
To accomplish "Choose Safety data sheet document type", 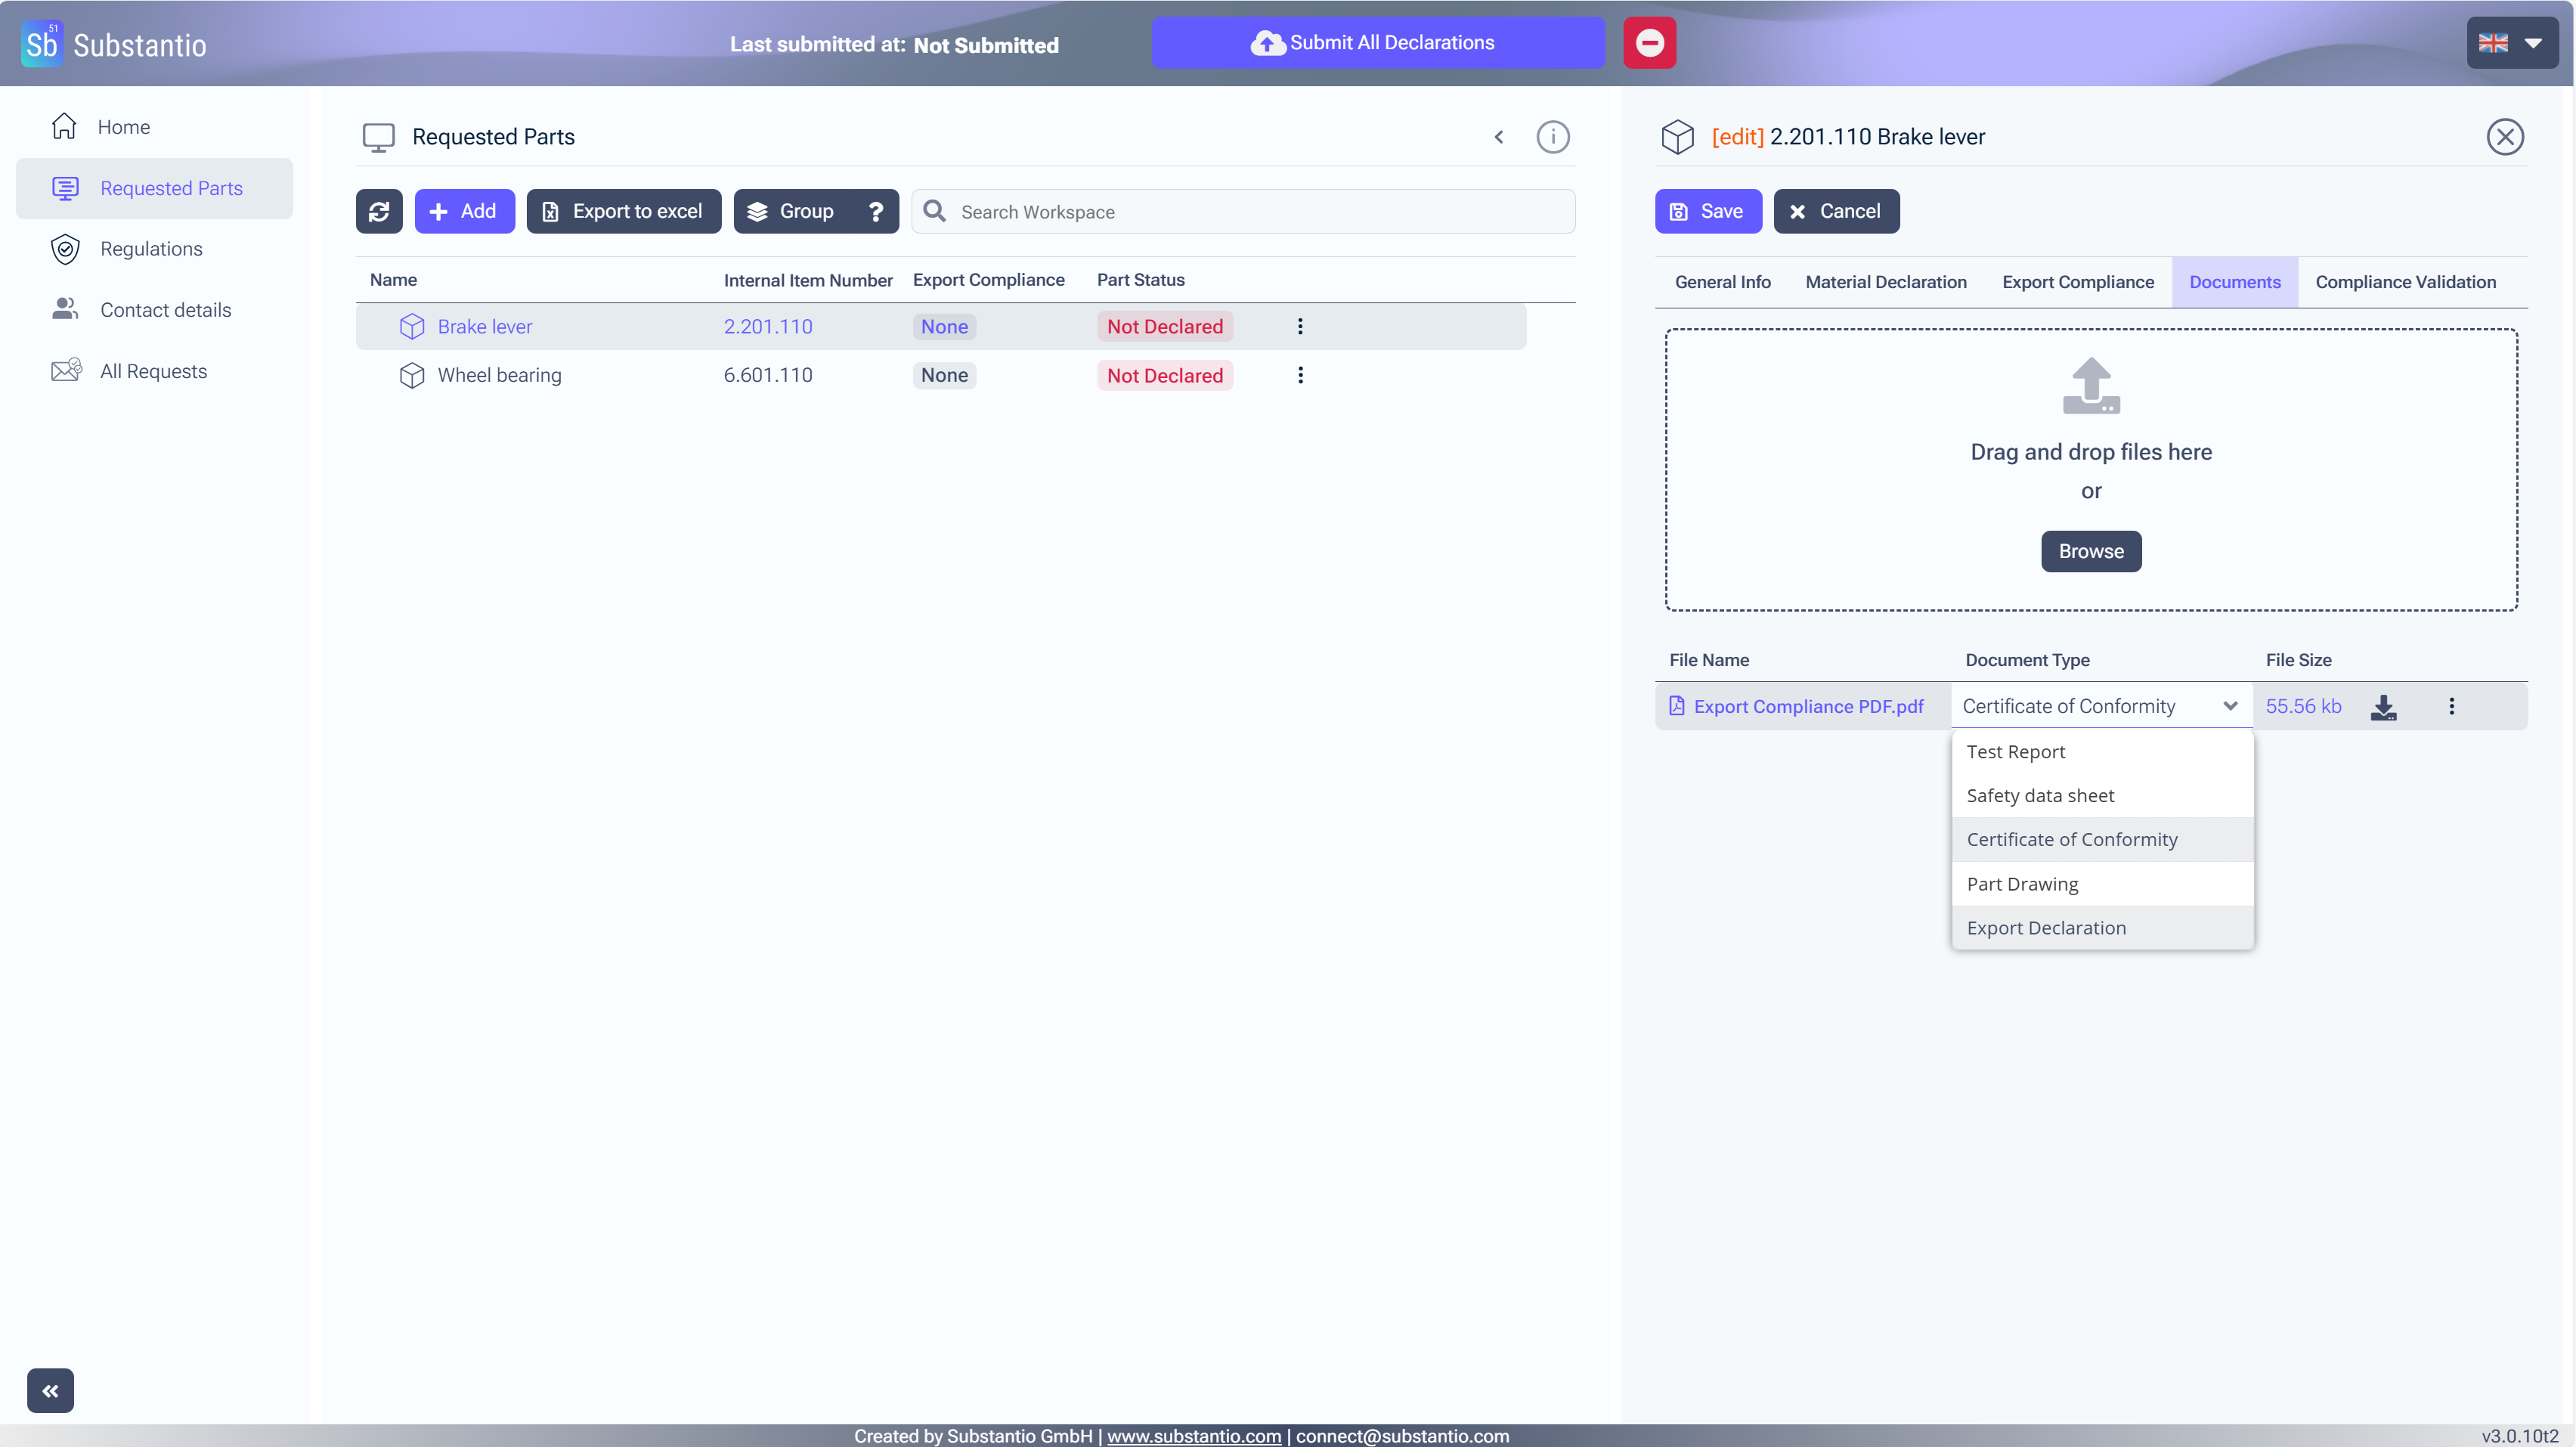I will pos(2040,796).
